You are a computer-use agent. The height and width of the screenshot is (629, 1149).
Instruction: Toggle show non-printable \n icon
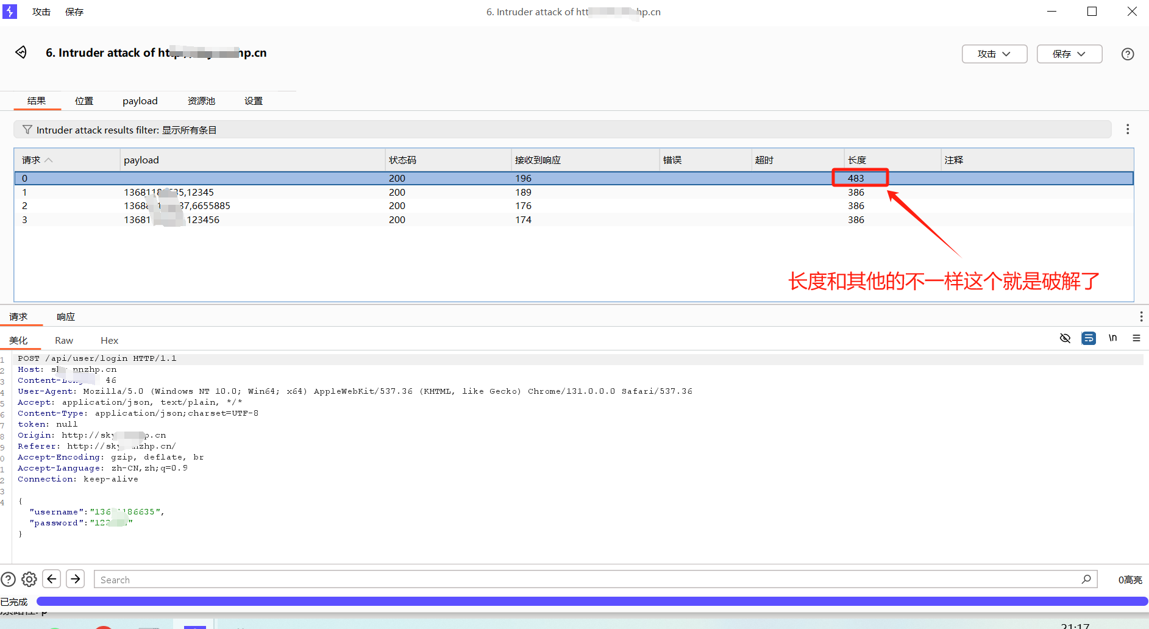pos(1113,338)
